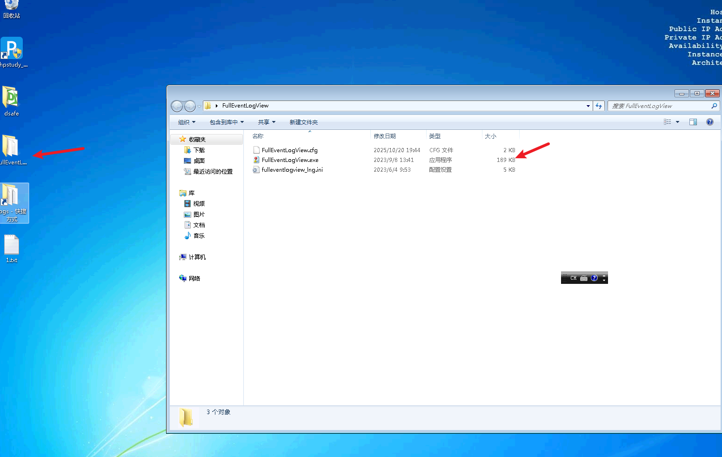Click the FullEventLogView.exe application icon
Image resolution: width=722 pixels, height=457 pixels.
(x=256, y=160)
